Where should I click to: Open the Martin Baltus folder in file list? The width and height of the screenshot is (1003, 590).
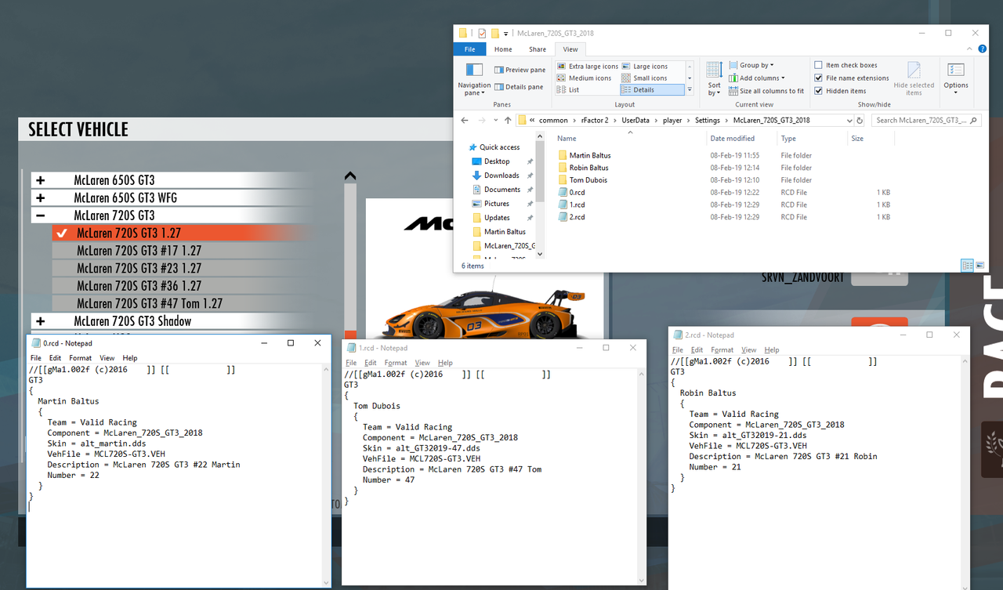[590, 155]
